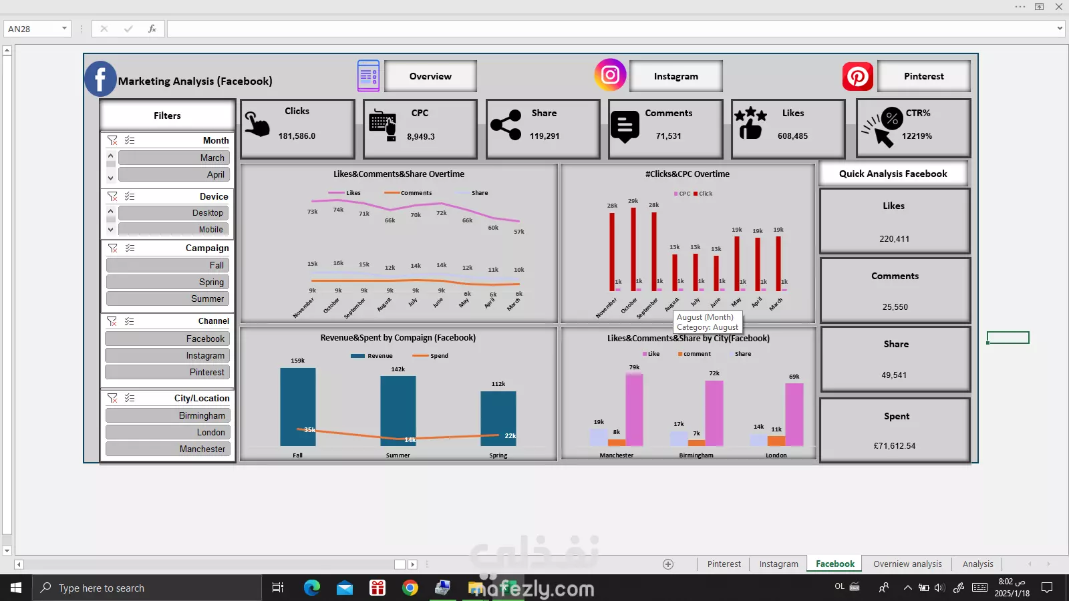Switch to the Pinterest sheet tab
The height and width of the screenshot is (601, 1069).
pos(724,564)
